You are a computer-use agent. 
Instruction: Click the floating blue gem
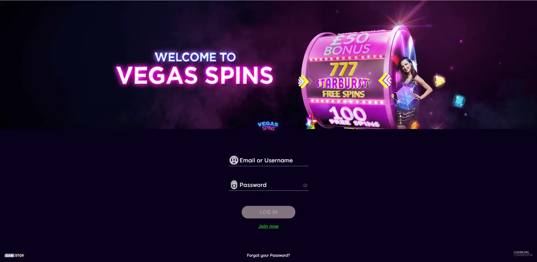[x=459, y=101]
